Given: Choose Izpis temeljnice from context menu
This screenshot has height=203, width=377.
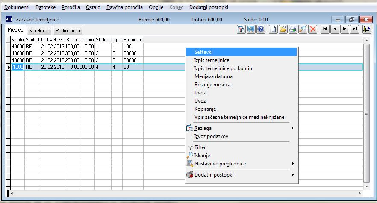Looking at the screenshot, I should tap(241, 60).
